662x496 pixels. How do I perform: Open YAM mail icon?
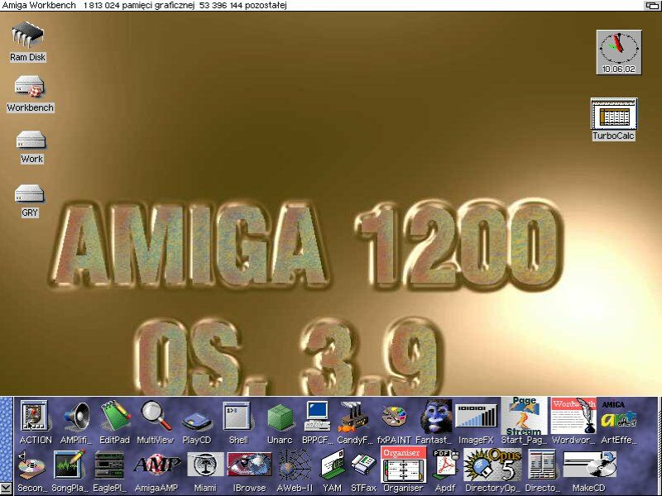pos(333,470)
